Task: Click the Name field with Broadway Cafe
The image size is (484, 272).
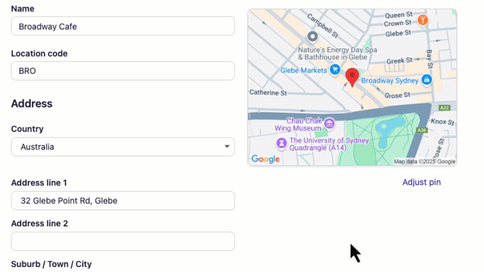Action: click(x=123, y=26)
